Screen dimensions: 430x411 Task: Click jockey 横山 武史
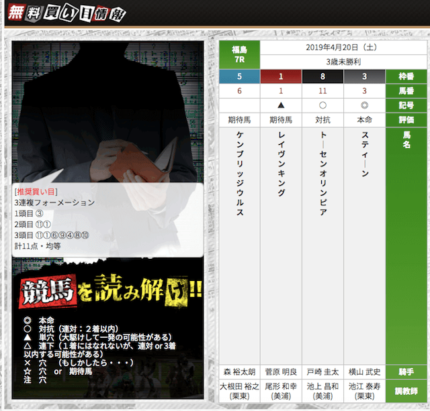tap(364, 372)
